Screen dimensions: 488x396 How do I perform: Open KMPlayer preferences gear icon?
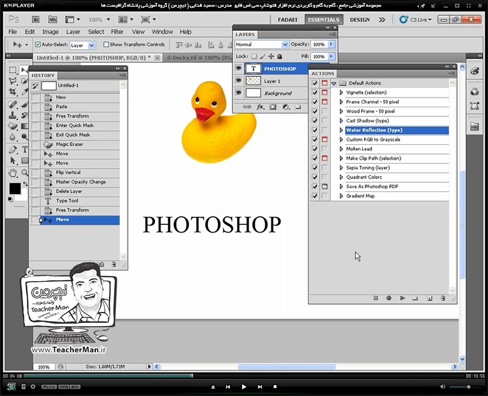(33, 387)
